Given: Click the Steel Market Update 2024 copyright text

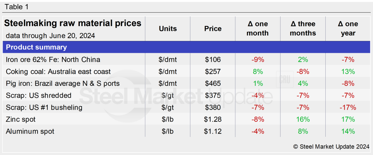Looking at the screenshot, I should pyautogui.click(x=331, y=146).
